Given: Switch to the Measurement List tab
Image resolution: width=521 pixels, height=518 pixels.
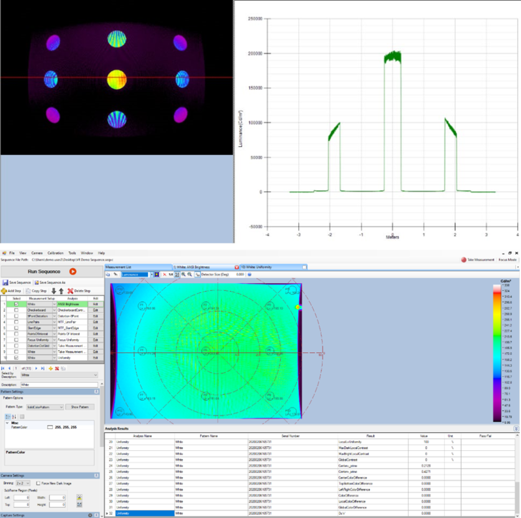Looking at the screenshot, I should click(139, 267).
